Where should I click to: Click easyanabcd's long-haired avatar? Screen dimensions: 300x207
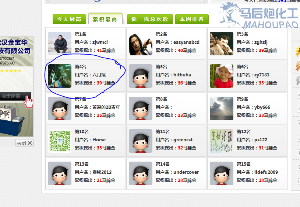141,44
